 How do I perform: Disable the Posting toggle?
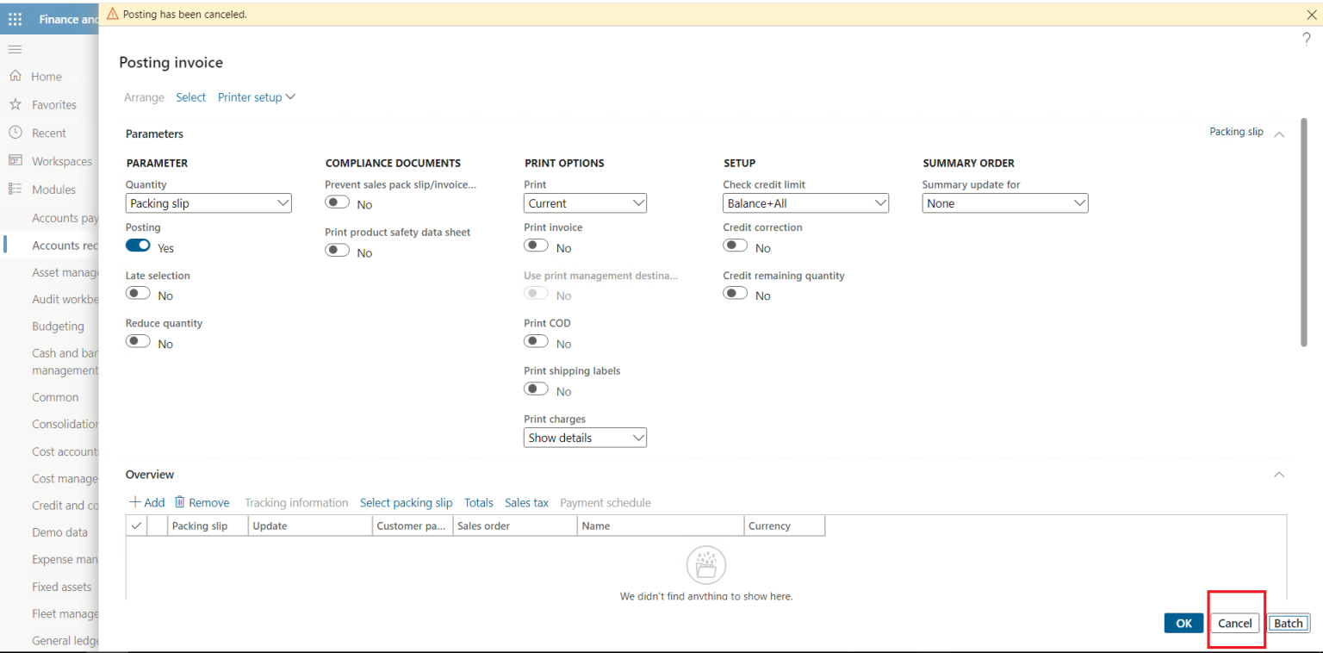[x=138, y=246]
